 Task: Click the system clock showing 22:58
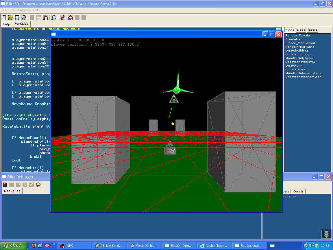325,246
